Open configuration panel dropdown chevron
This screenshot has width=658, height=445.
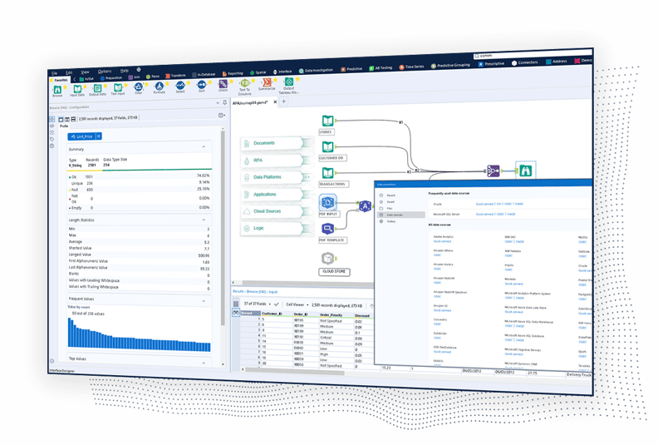218,102
